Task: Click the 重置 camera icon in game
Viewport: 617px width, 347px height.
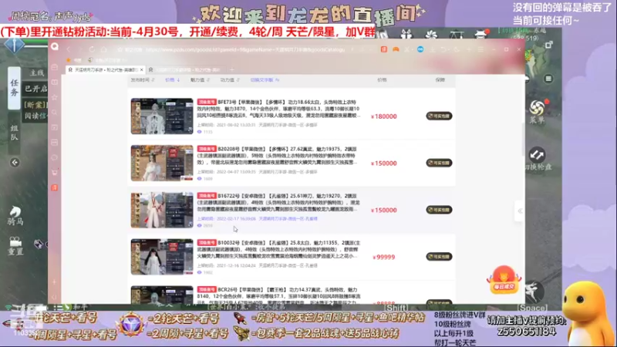Action: [15, 241]
